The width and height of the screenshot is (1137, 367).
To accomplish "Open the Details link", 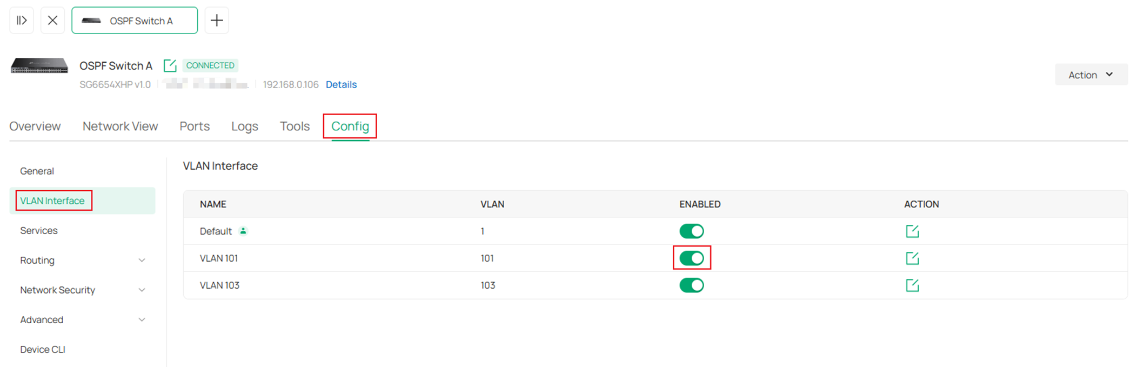I will (x=340, y=84).
